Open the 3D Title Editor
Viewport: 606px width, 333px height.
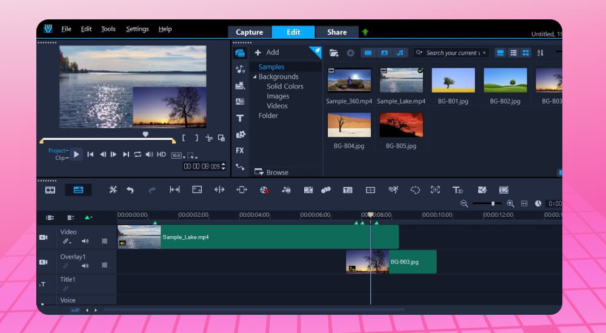458,190
